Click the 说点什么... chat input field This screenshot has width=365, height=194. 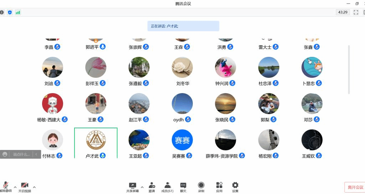pyautogui.click(x=21, y=154)
